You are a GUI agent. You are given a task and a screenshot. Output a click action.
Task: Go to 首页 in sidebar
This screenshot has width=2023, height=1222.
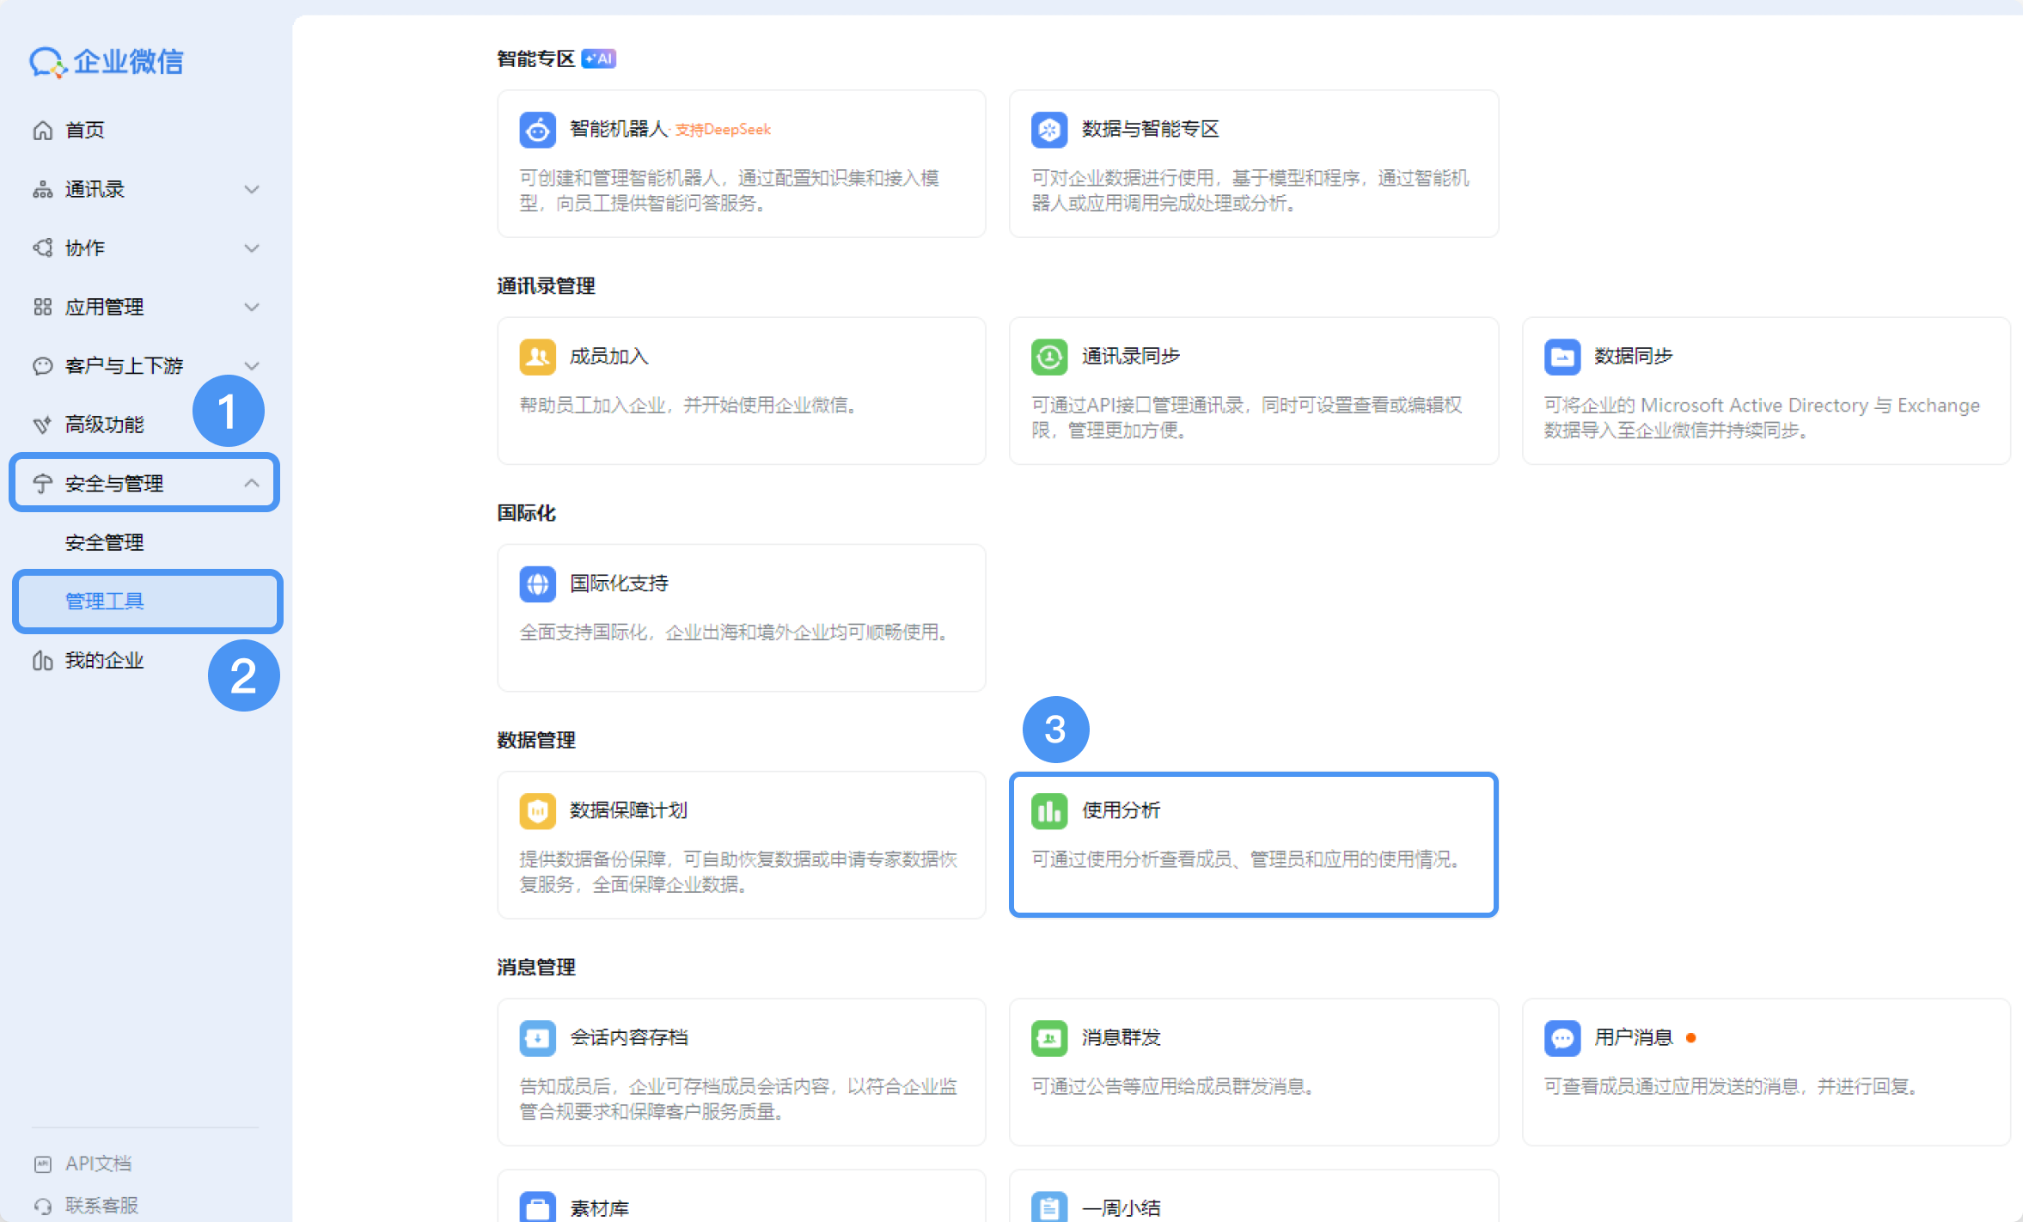(85, 130)
